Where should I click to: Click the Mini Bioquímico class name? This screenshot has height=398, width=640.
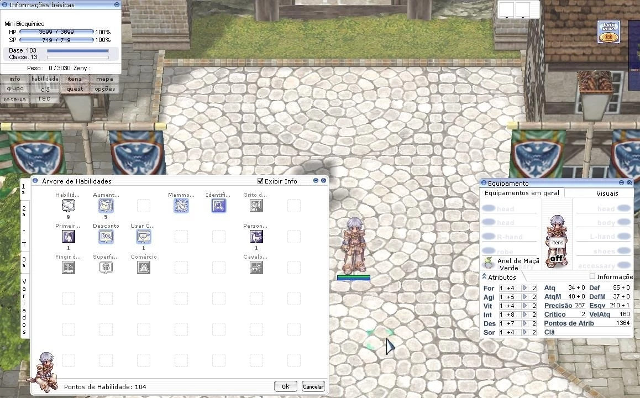click(24, 24)
